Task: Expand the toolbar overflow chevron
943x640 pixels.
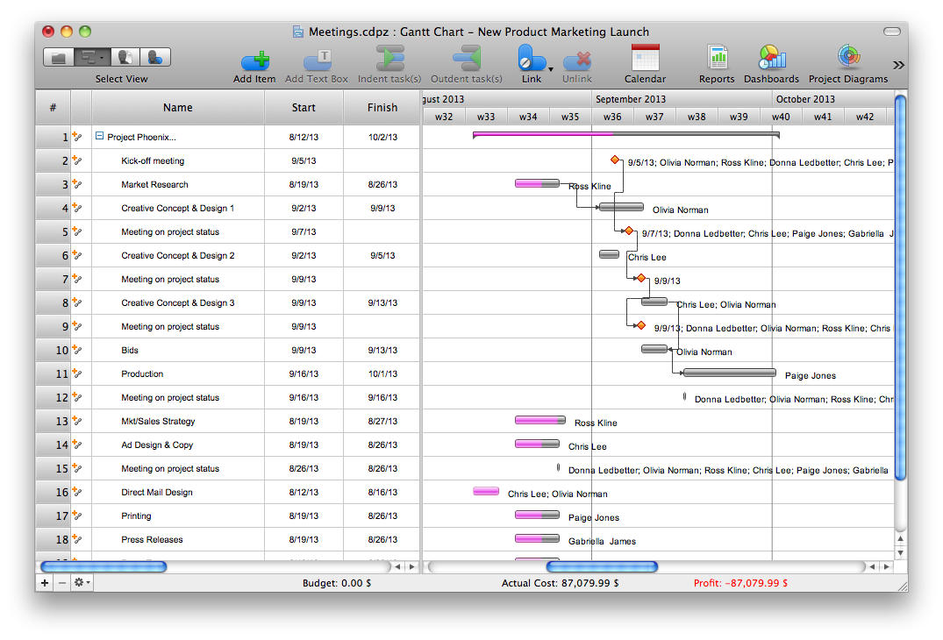Action: (x=898, y=65)
